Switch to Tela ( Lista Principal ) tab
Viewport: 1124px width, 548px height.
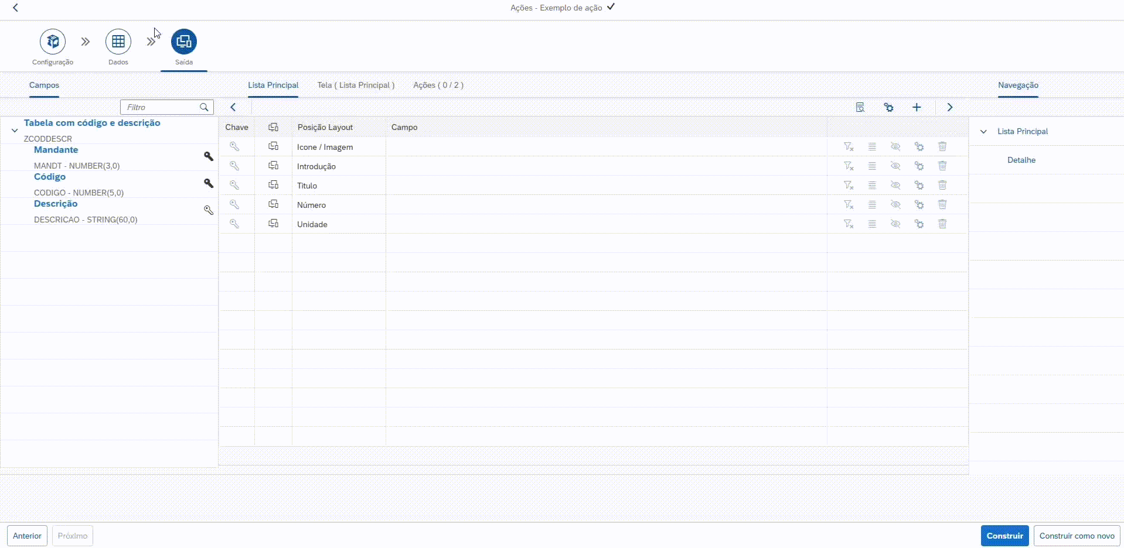pyautogui.click(x=356, y=85)
